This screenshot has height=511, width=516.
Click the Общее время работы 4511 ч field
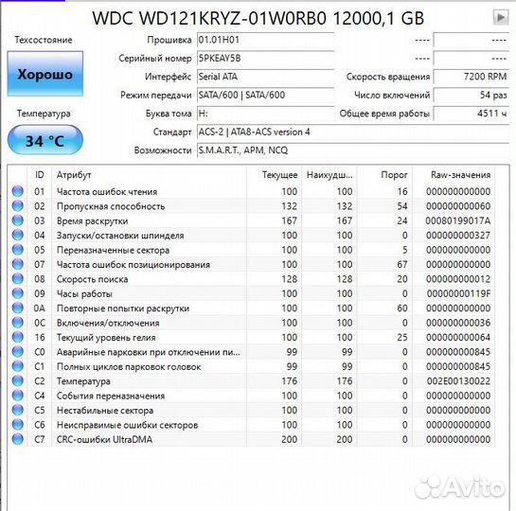point(472,114)
